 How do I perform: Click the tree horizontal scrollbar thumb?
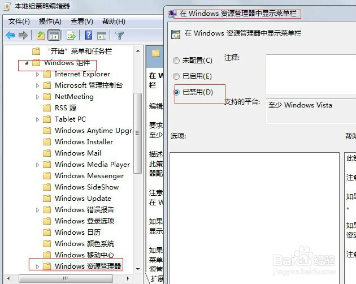click(66, 278)
